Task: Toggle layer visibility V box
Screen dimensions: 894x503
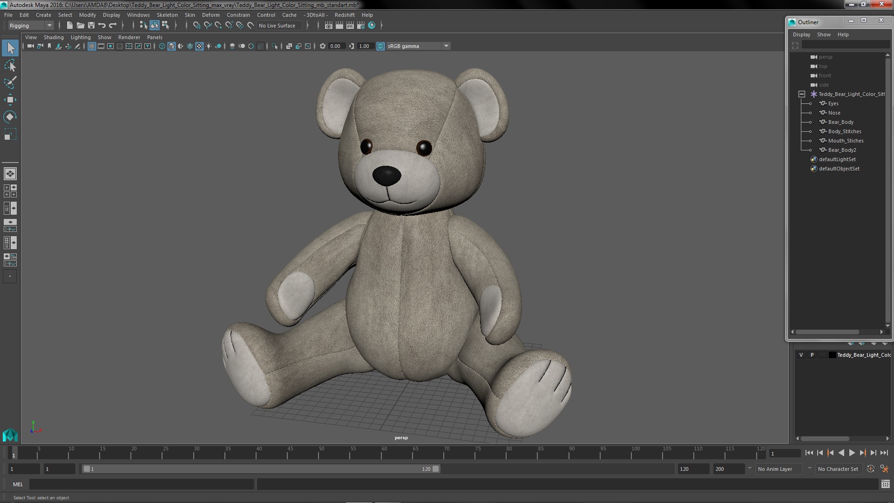Action: pyautogui.click(x=801, y=355)
